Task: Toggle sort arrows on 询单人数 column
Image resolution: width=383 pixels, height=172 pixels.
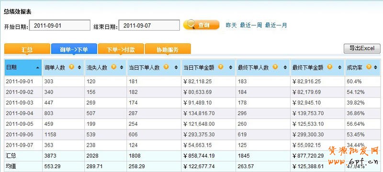Action: tap(79, 67)
